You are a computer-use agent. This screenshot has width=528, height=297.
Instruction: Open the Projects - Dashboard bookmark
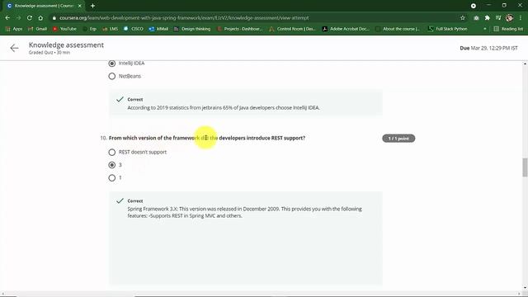[240, 29]
